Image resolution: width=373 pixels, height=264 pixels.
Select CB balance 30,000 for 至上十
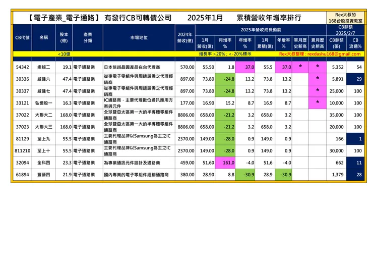tap(336, 150)
